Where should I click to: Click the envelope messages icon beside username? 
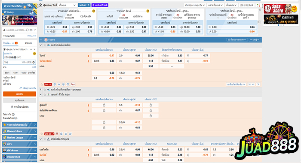[31, 30]
